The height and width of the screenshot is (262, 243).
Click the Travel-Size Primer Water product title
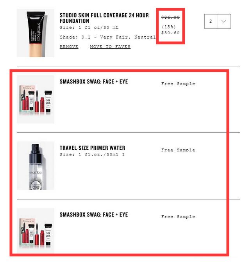point(92,148)
